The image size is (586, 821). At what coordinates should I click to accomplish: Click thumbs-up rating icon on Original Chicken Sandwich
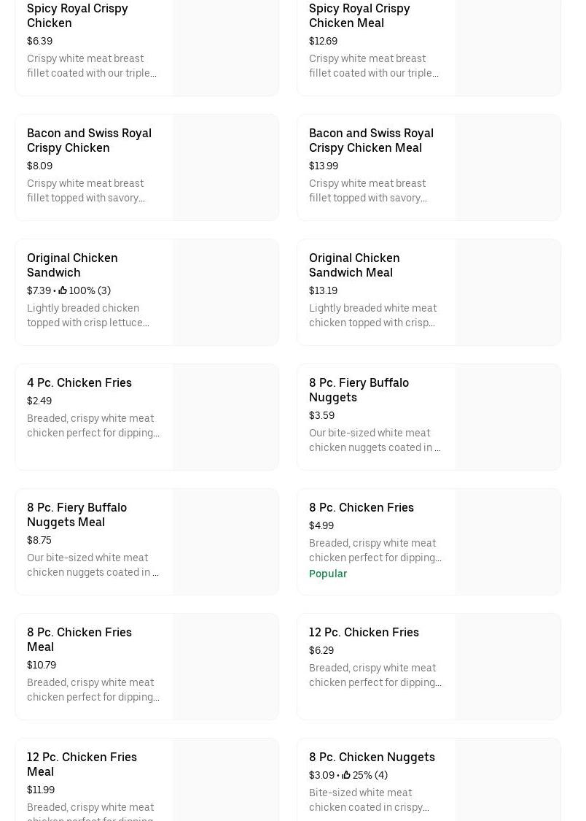point(63,290)
